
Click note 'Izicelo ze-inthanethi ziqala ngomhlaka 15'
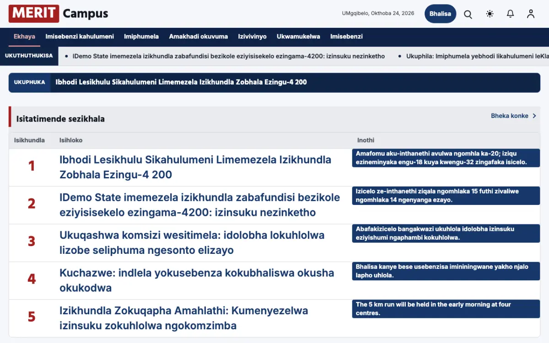(x=446, y=196)
